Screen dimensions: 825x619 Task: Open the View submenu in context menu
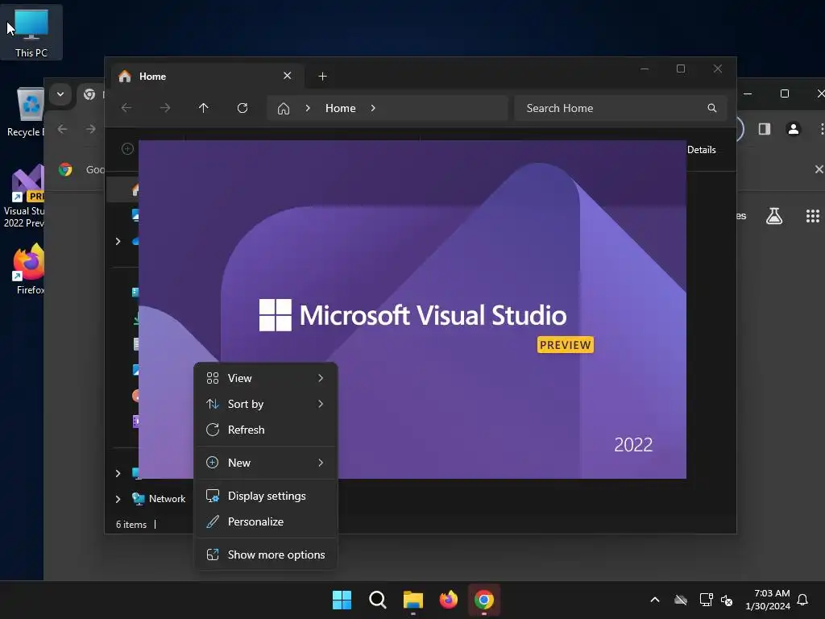[x=266, y=378]
